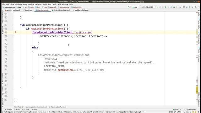Screen dimensions: 201x113
Task: Open the Device File Explorer panel
Action: pos(199,100)
